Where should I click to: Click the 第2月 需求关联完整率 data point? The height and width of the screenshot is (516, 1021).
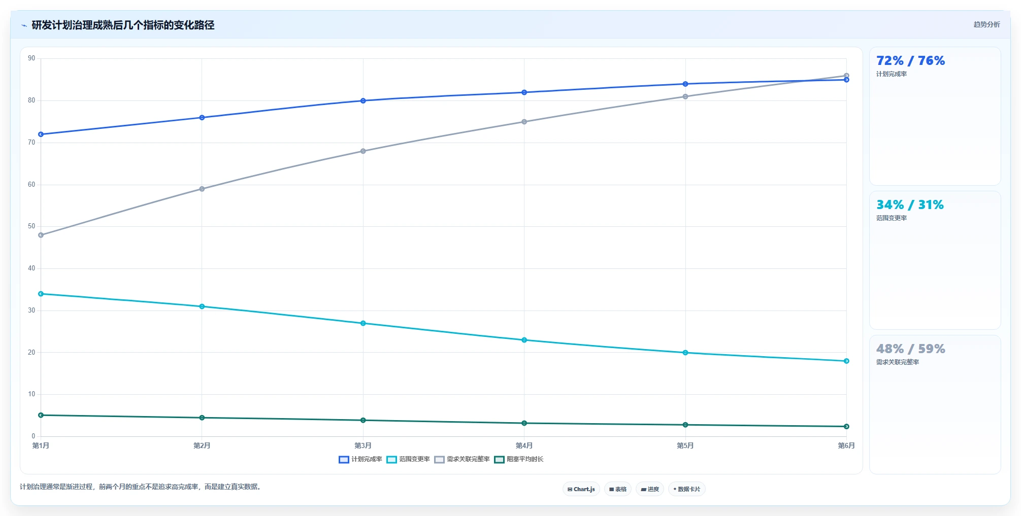click(x=202, y=189)
